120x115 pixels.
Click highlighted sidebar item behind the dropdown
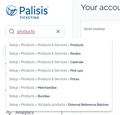tap(4, 51)
